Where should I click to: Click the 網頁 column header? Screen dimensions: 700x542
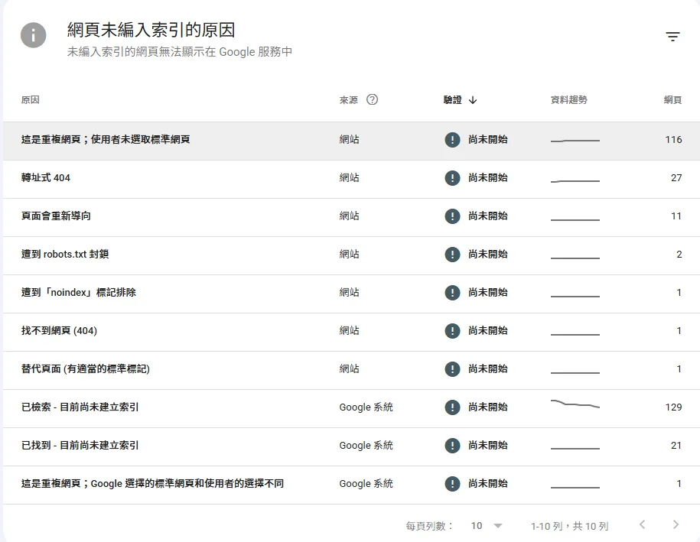[672, 100]
